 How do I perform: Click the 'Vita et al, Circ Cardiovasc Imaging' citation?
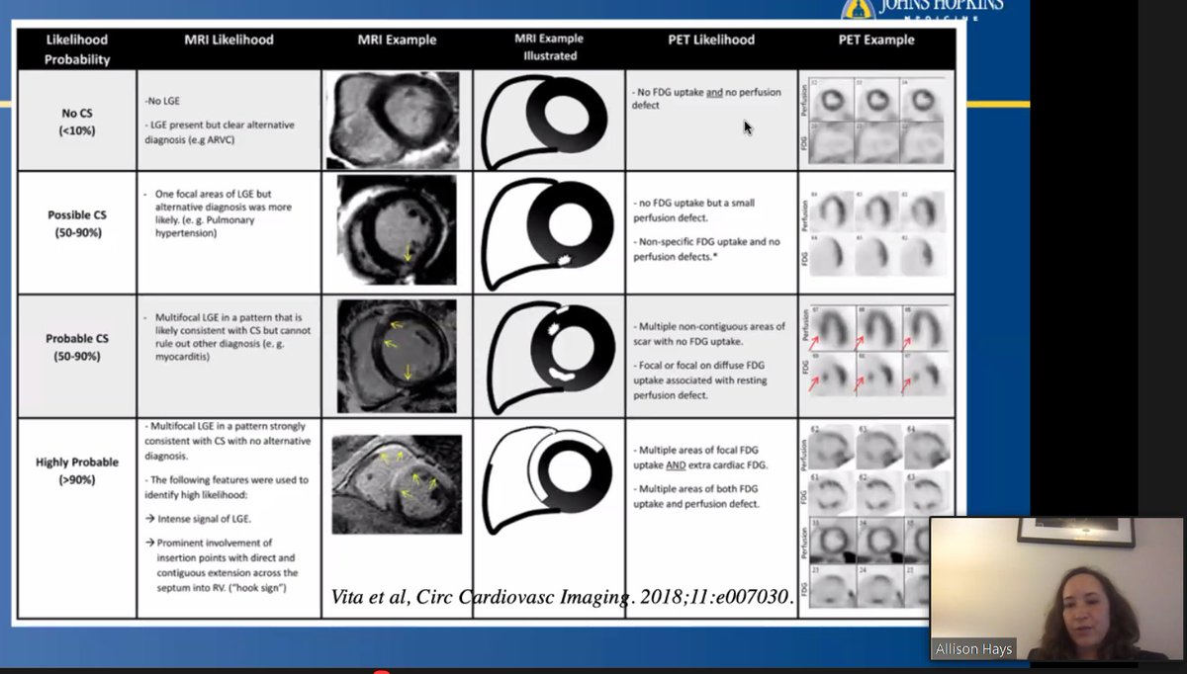point(563,597)
